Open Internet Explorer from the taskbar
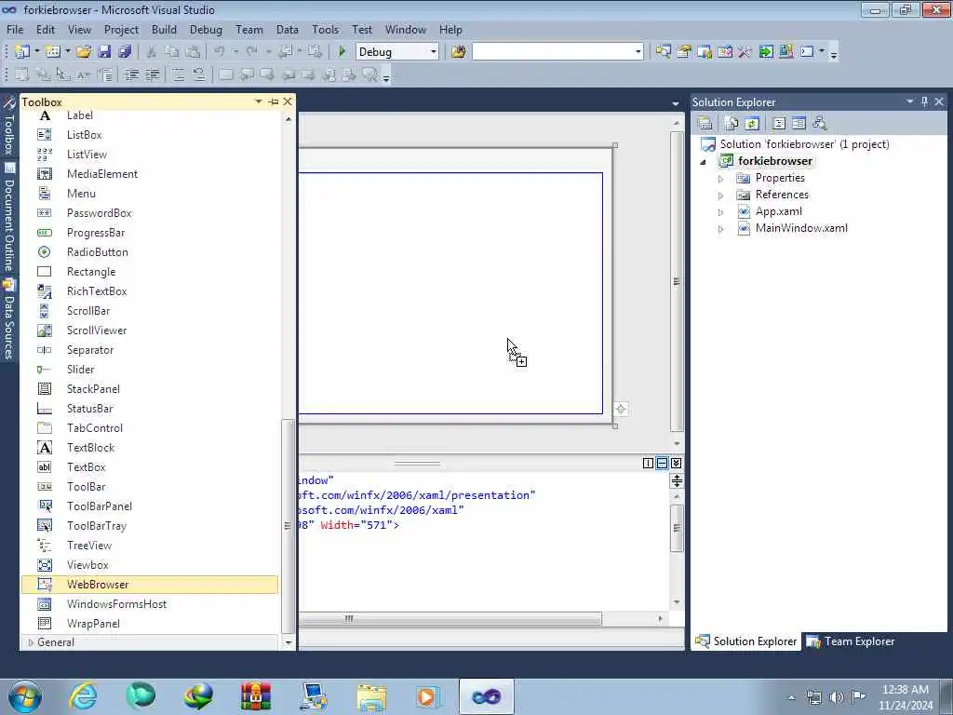 click(x=83, y=696)
